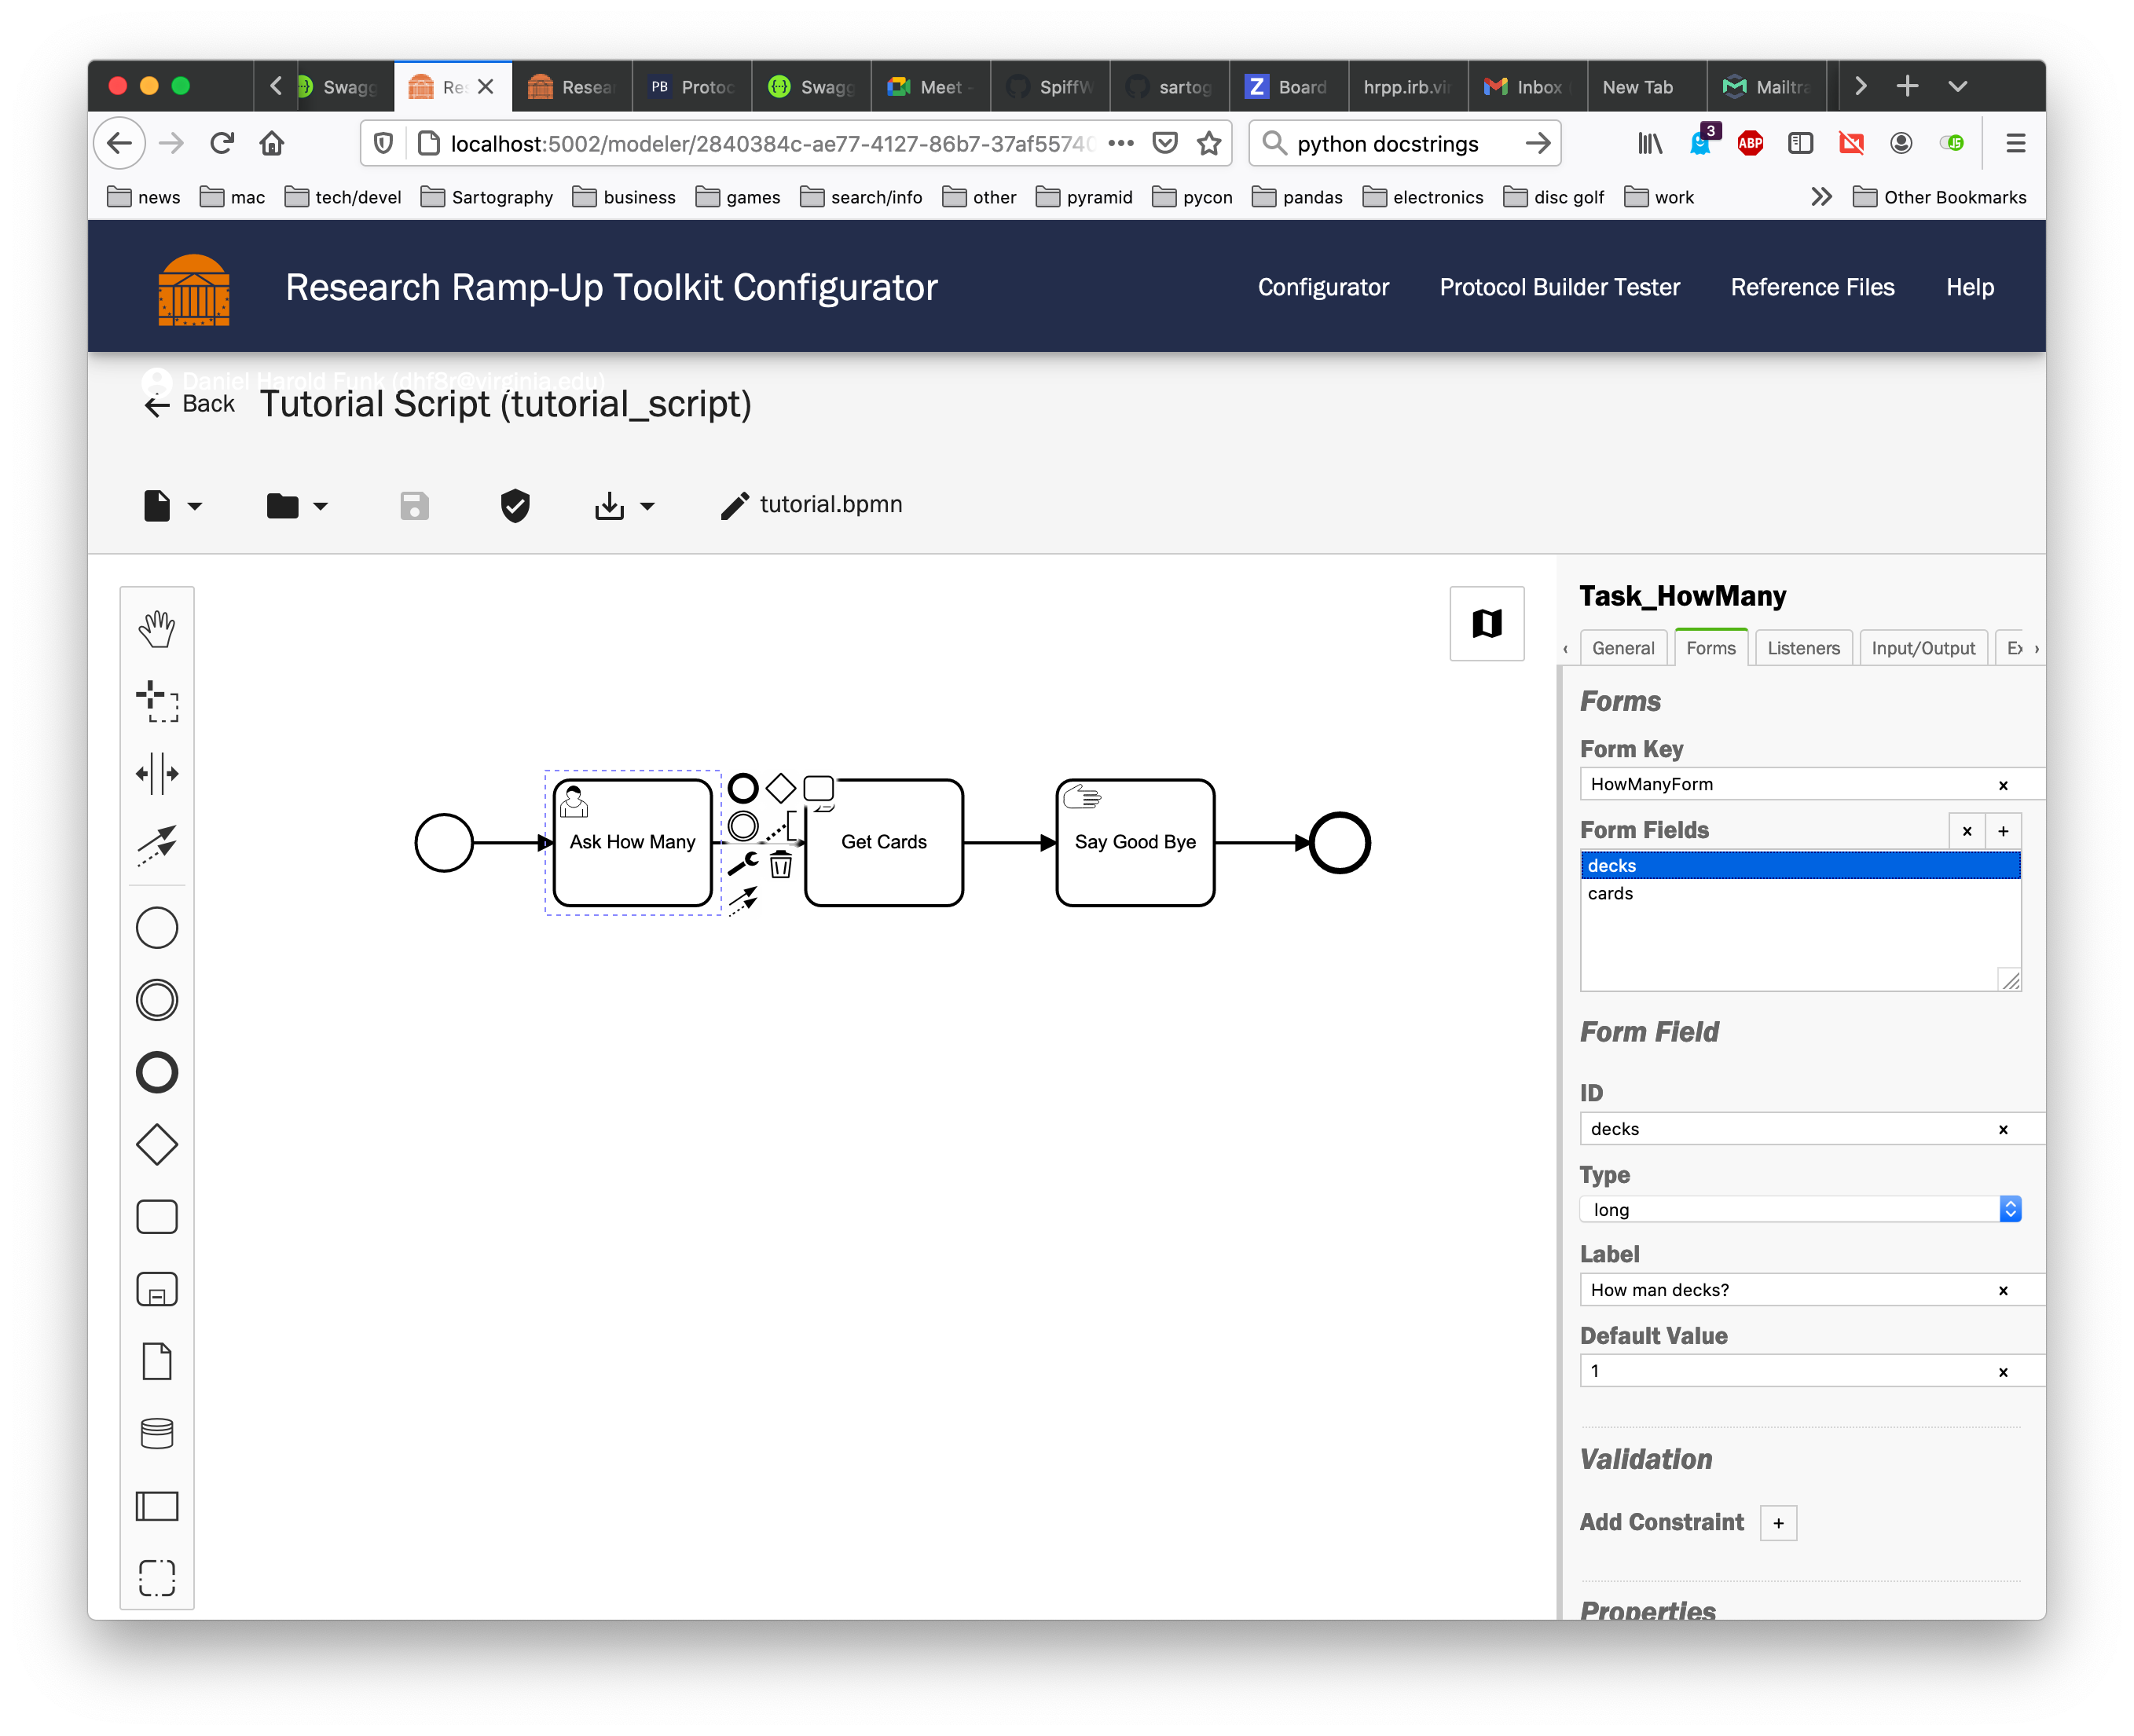Create an intermediate event from palette

coord(157,1000)
